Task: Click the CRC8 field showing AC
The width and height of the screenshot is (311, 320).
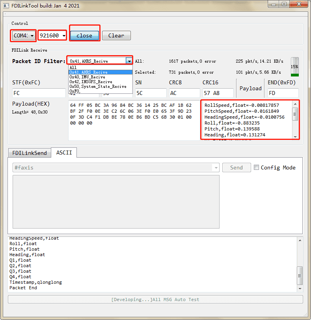Action: (x=184, y=93)
